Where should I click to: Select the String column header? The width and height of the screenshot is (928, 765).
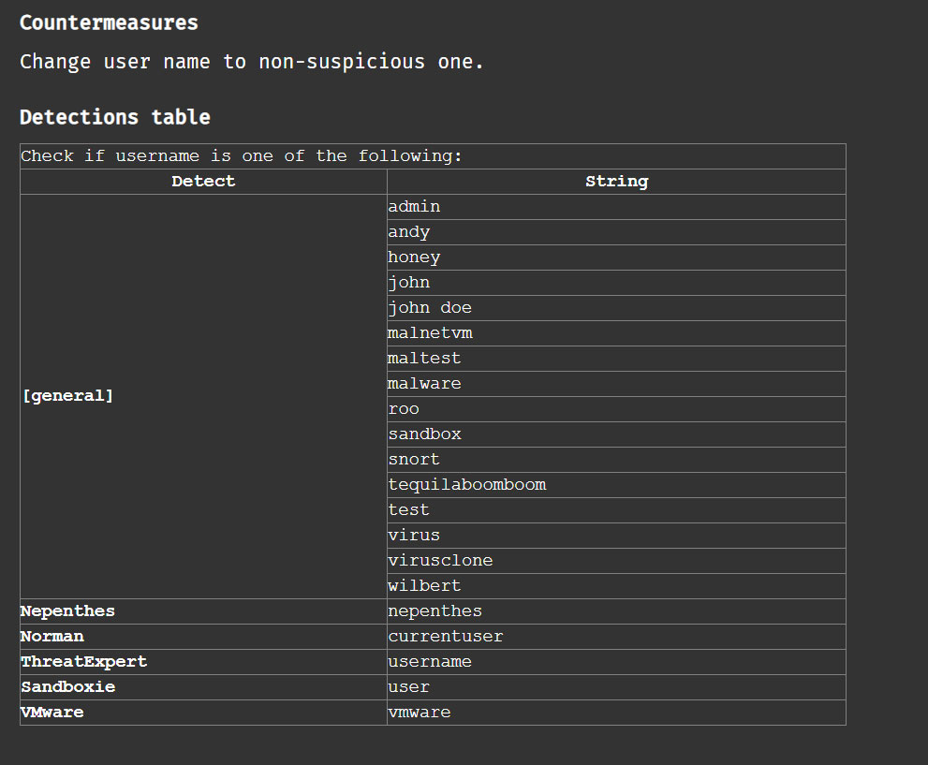point(616,182)
